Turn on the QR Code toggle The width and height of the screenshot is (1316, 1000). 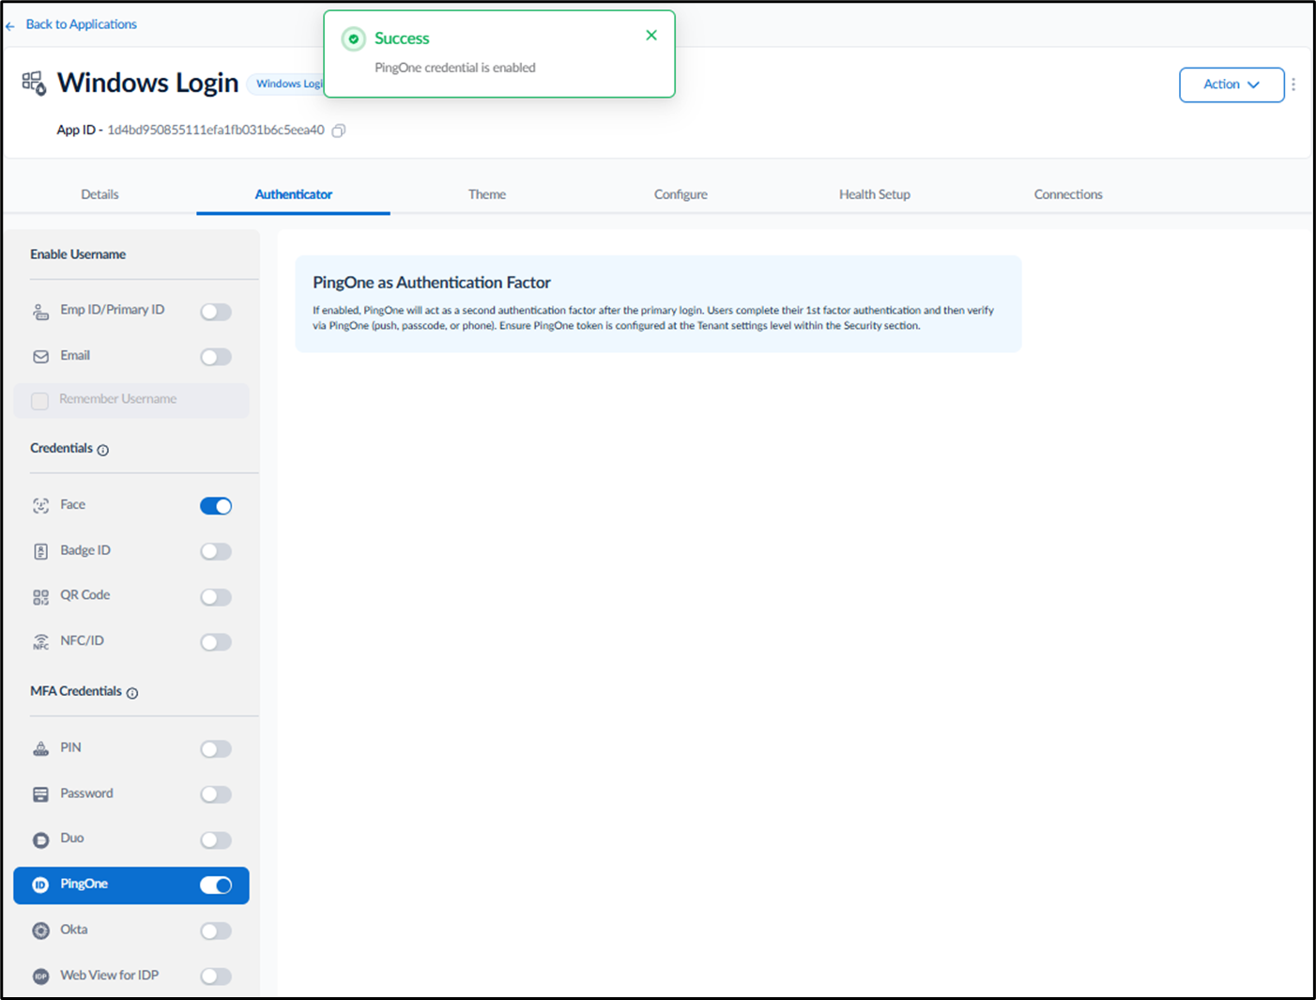click(216, 597)
